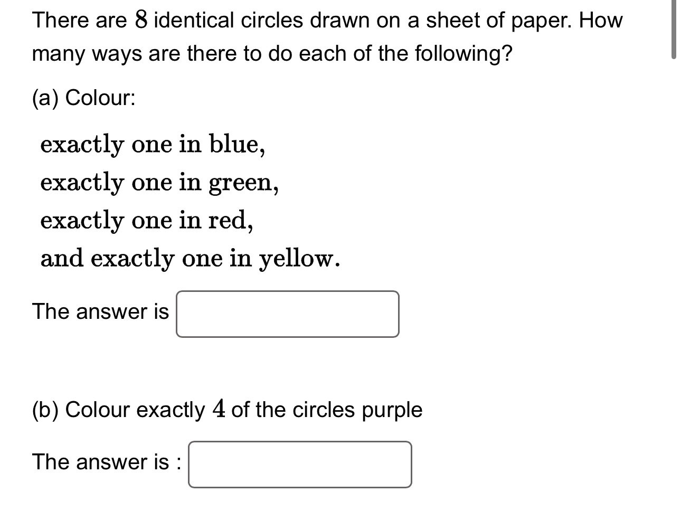This screenshot has width=681, height=511.
Task: Click the answer input box for part (b)
Action: coord(300,465)
